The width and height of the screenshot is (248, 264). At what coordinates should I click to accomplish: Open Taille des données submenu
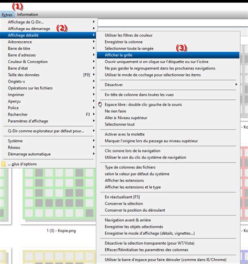coord(48,75)
